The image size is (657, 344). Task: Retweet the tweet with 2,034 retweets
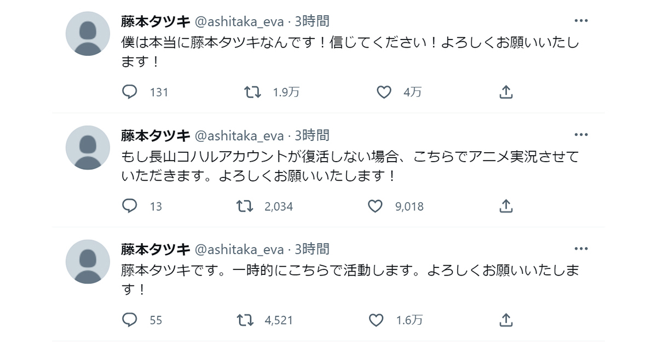coord(245,206)
